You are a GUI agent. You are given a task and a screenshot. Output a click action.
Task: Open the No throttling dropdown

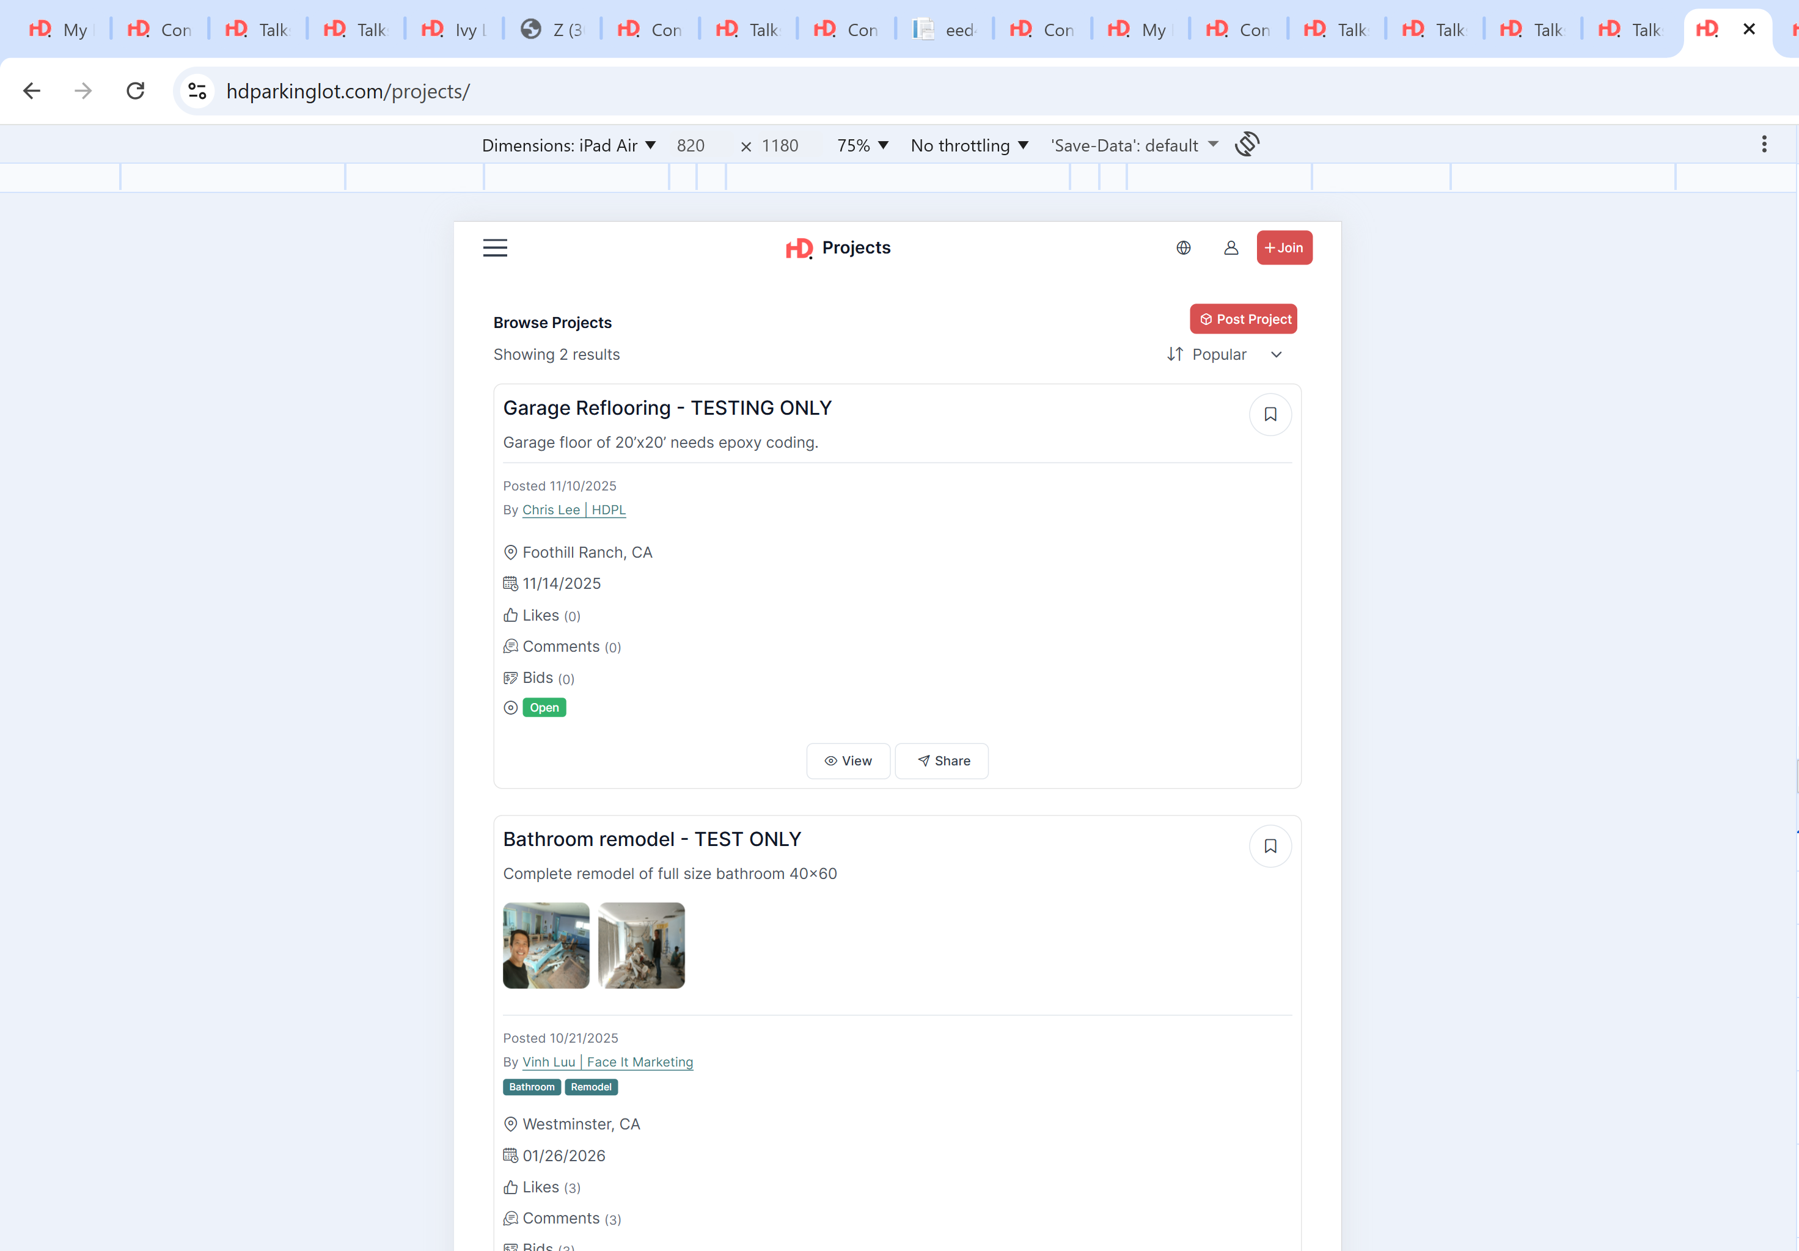click(x=969, y=146)
